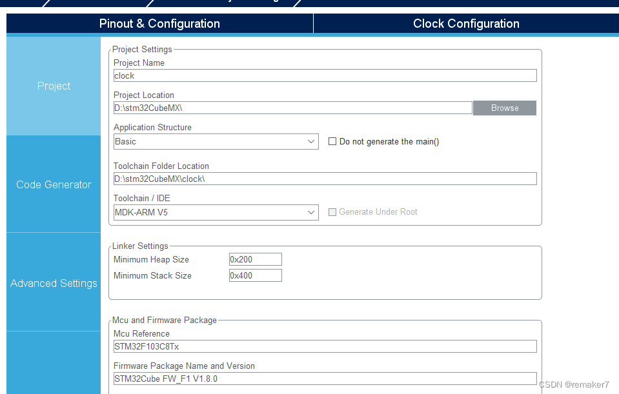The image size is (619, 394).
Task: Click the Minimum Stack Size field
Action: click(256, 276)
